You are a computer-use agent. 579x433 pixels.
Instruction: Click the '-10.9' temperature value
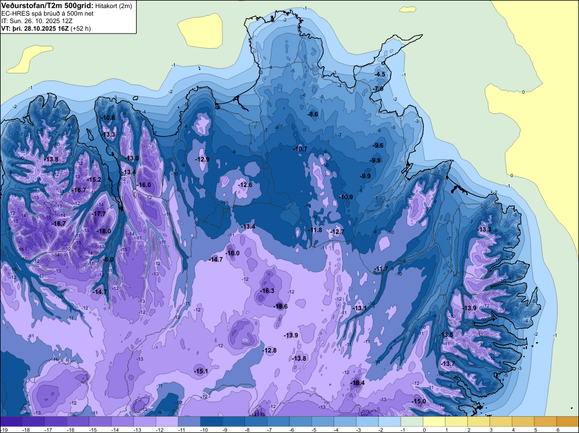(346, 197)
